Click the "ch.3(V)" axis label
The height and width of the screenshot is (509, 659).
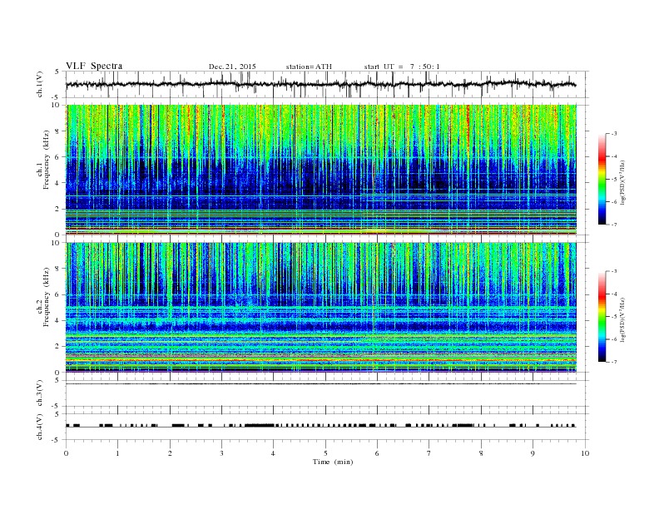[x=40, y=393]
